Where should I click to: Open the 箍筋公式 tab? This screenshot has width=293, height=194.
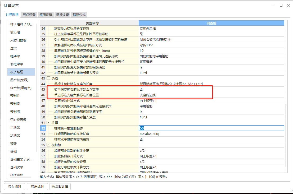79,15
